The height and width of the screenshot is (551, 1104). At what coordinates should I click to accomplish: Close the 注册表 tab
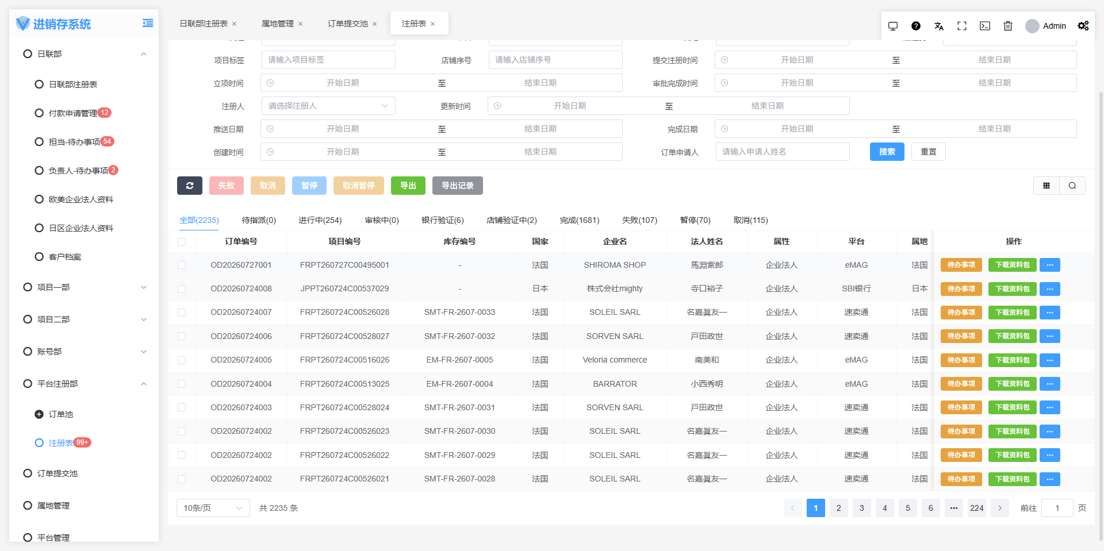(x=432, y=24)
